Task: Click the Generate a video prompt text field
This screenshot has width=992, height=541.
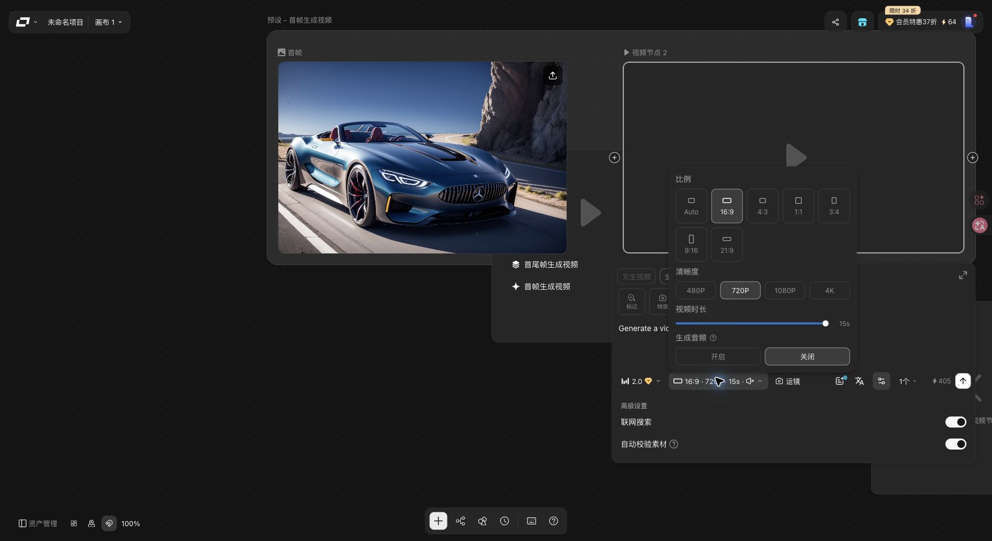Action: [x=643, y=328]
